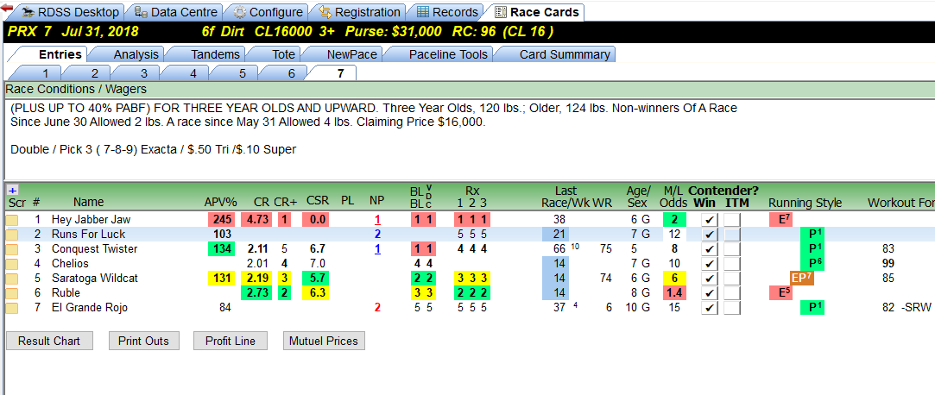The width and height of the screenshot is (935, 395).
Task: Click the red back arrow icon
Action: [7, 9]
